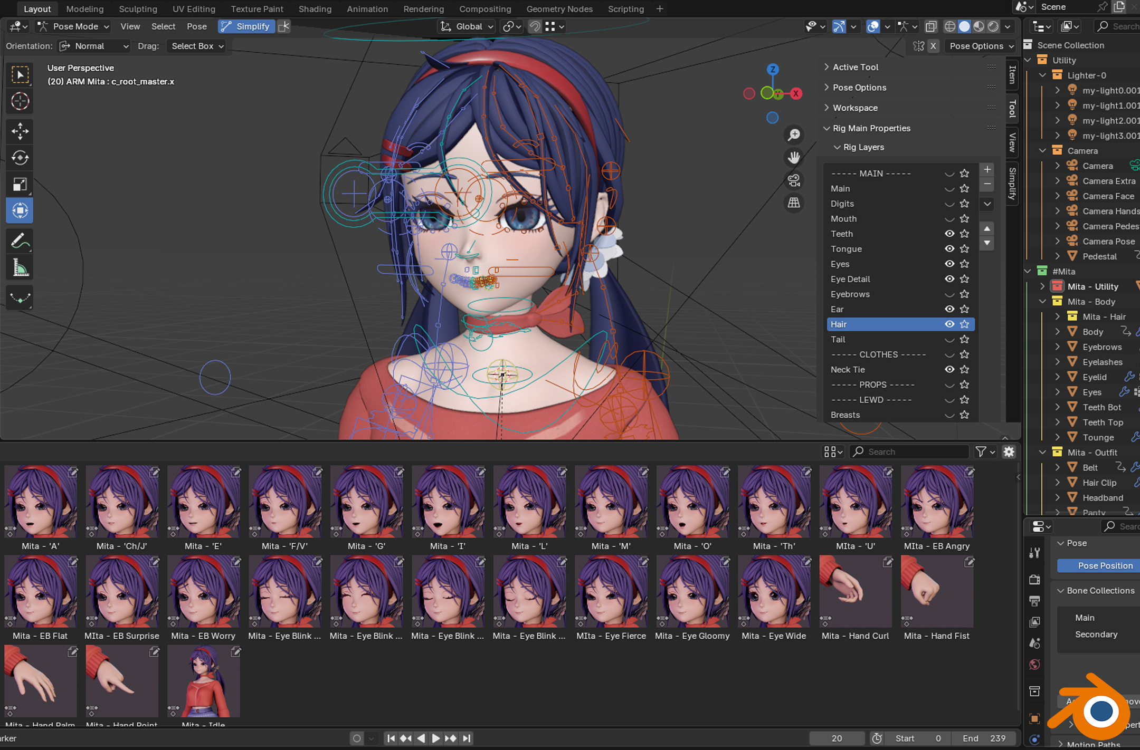
Task: Expand the Active Tool panel
Action: click(856, 67)
